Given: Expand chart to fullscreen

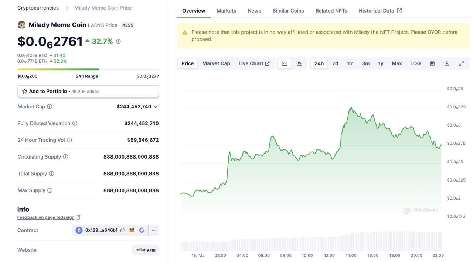Looking at the screenshot, I should pos(462,63).
